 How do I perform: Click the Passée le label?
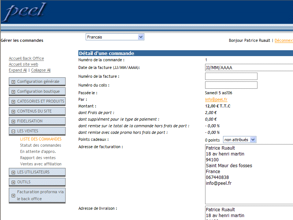coord(88,93)
